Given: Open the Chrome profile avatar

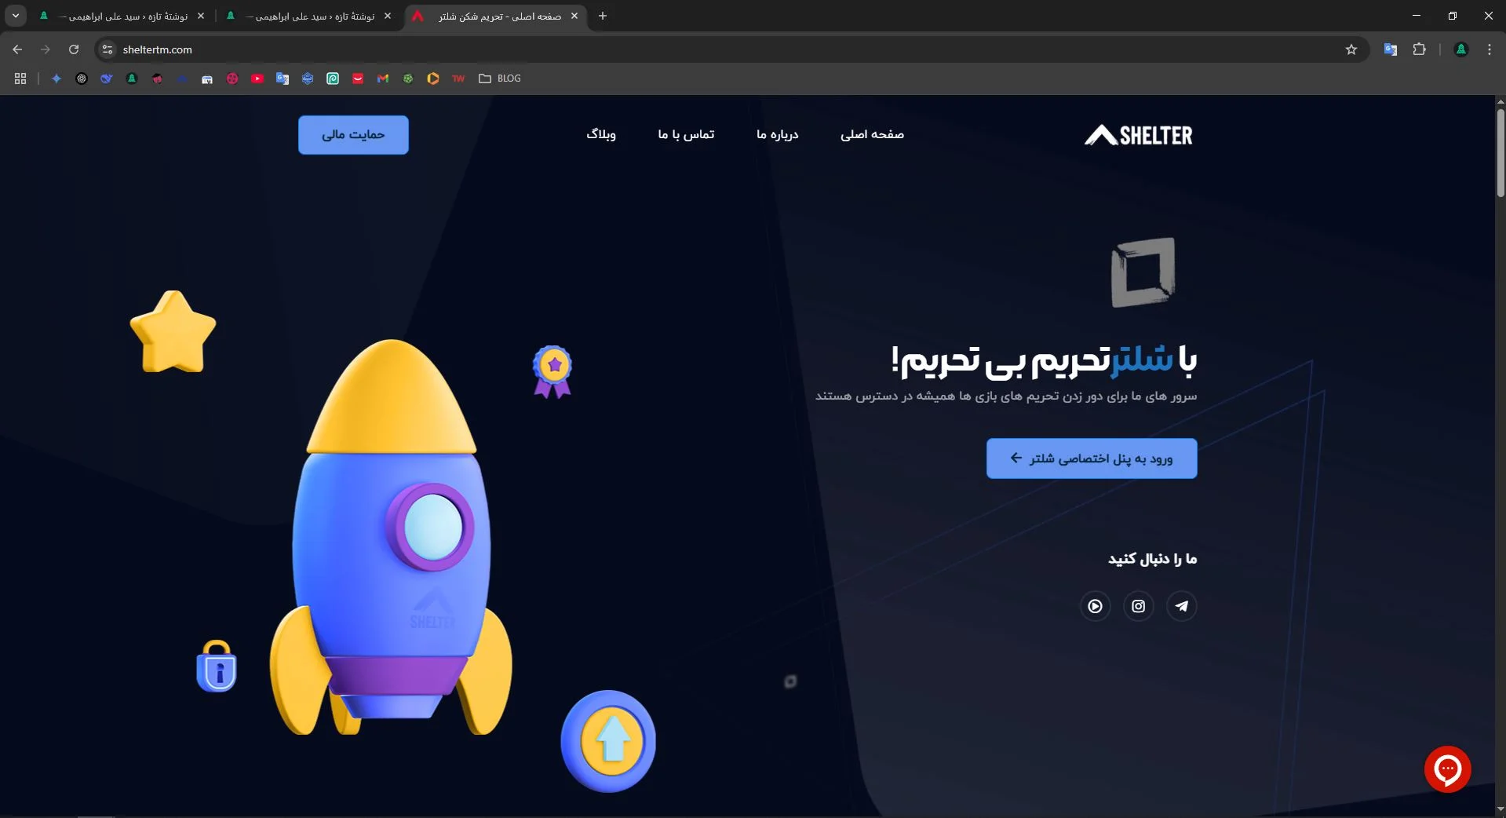Looking at the screenshot, I should click(1460, 49).
